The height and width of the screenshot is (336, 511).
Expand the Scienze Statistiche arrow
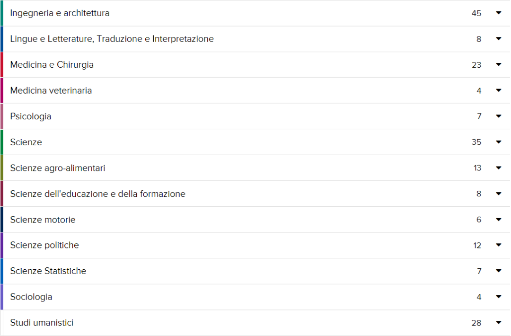(498, 271)
